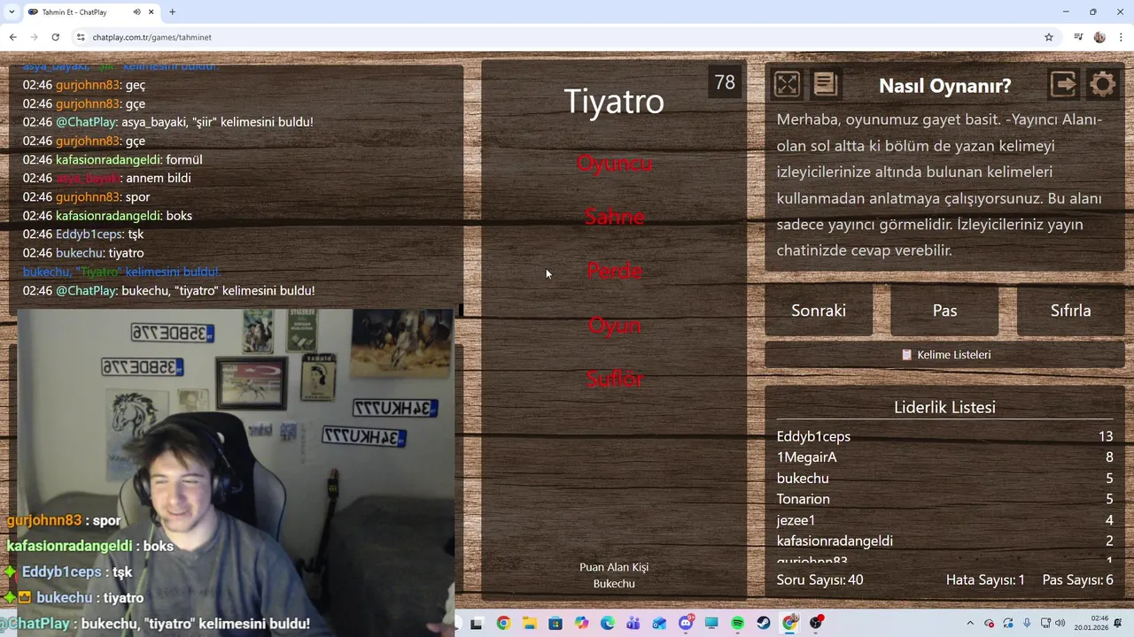View site information icon in address bar
Screen dimensions: 1134x637
[x=81, y=37]
